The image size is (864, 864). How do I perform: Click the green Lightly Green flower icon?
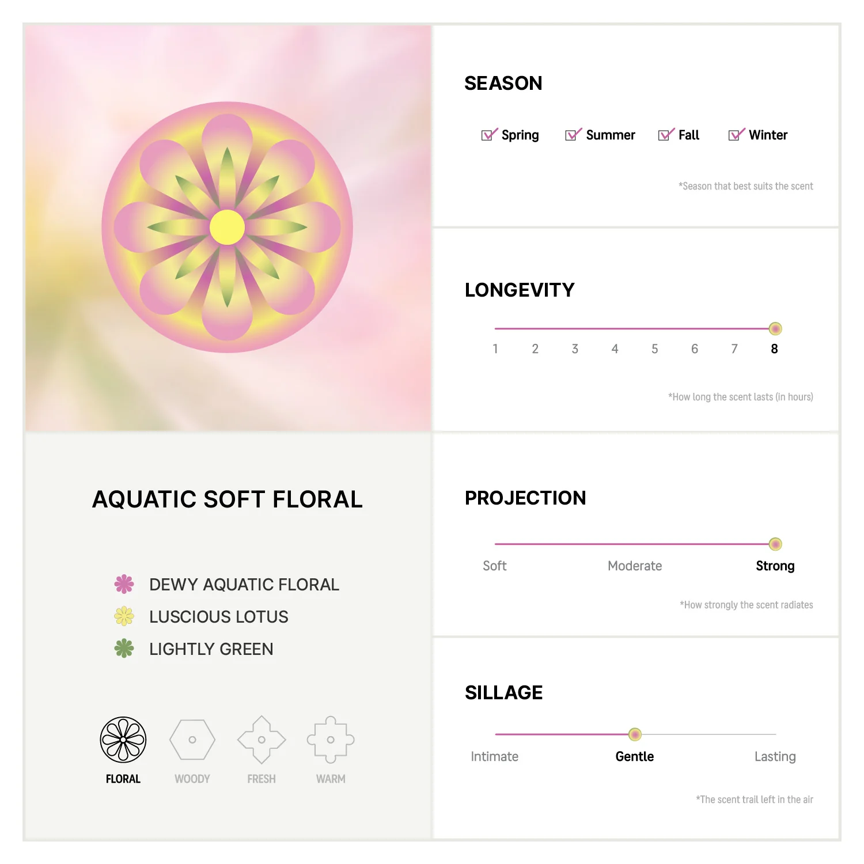(124, 649)
